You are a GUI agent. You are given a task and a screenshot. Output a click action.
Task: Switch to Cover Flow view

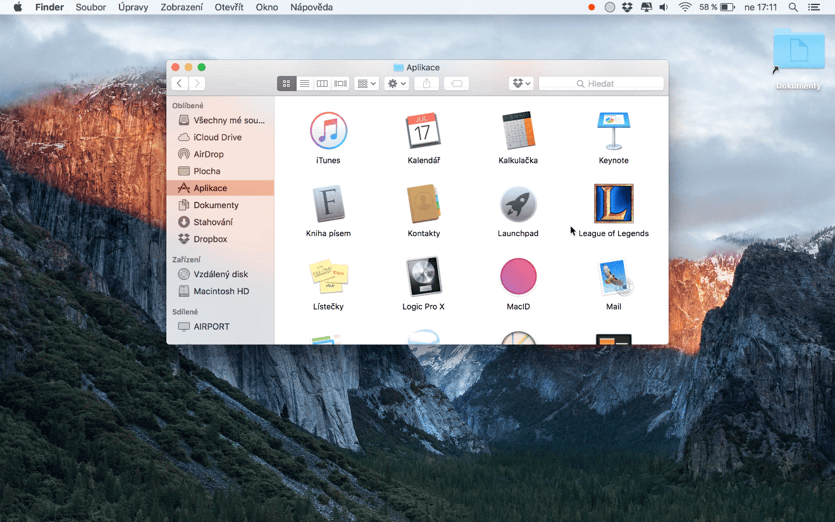tap(340, 84)
